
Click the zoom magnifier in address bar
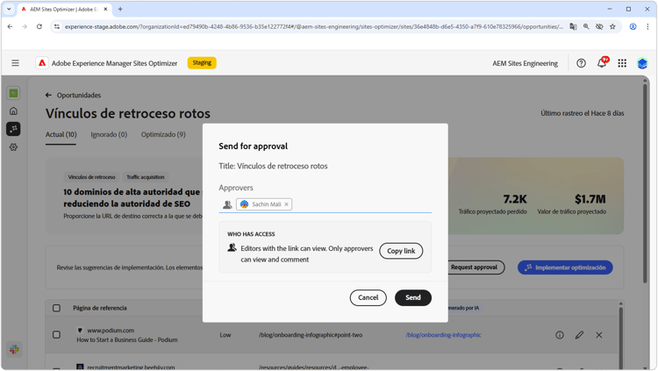(x=586, y=26)
